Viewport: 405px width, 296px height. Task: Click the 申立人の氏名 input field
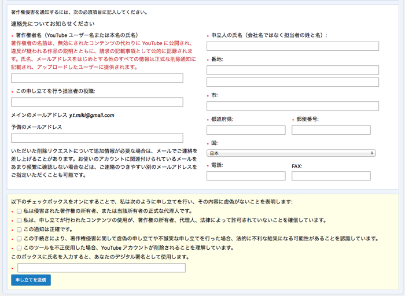pyautogui.click(x=293, y=46)
